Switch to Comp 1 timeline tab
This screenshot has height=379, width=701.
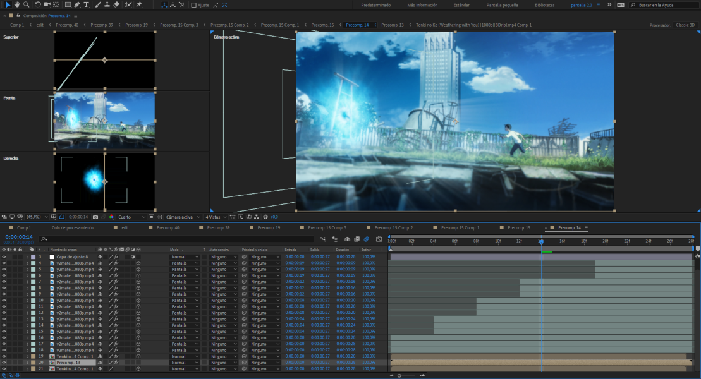[x=24, y=228]
